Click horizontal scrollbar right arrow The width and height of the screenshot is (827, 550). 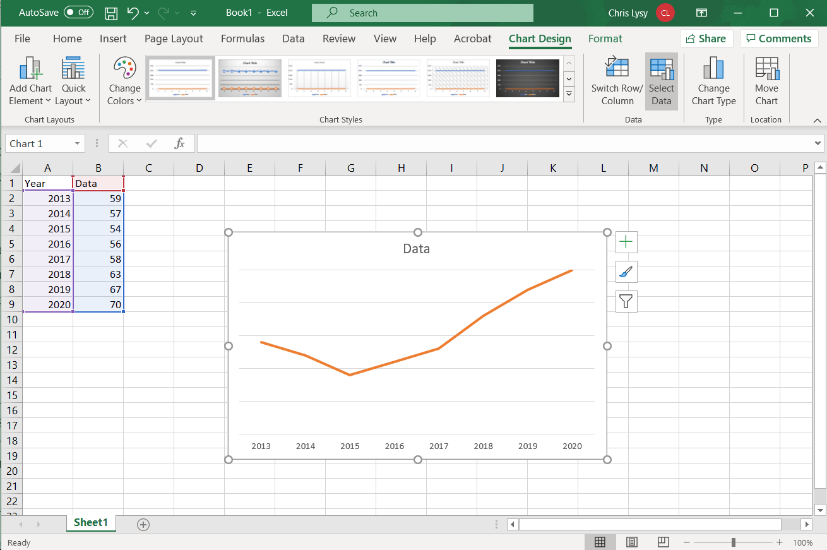[x=806, y=525]
